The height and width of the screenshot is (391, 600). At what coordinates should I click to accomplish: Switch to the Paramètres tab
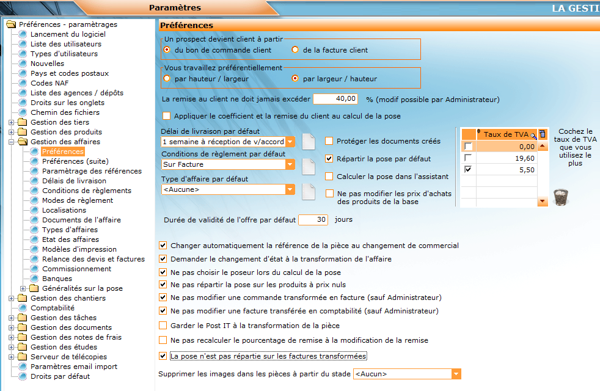click(x=175, y=8)
